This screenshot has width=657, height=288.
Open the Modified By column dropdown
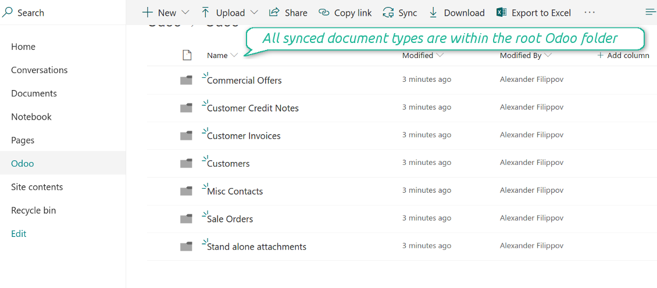(548, 55)
